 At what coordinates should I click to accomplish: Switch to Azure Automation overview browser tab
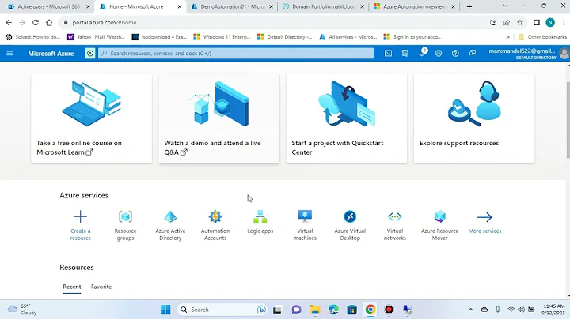pos(414,6)
